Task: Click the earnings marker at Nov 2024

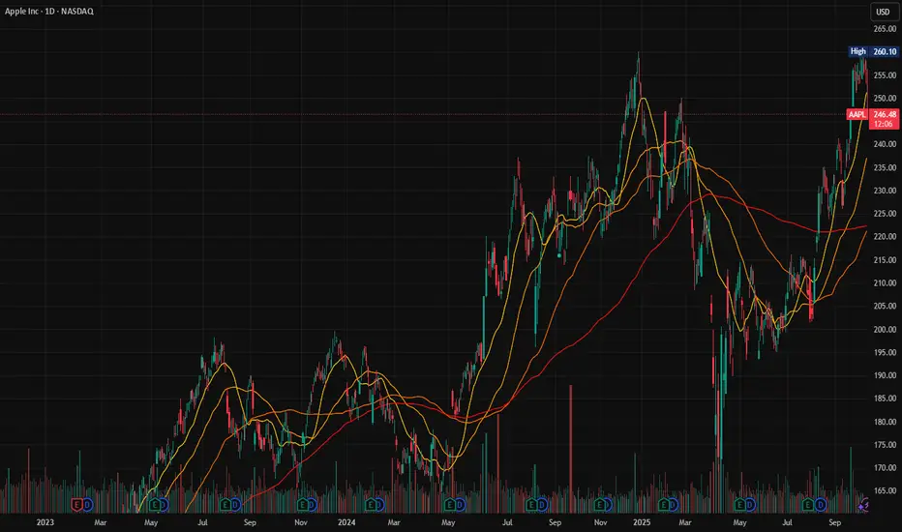Action: coord(600,505)
